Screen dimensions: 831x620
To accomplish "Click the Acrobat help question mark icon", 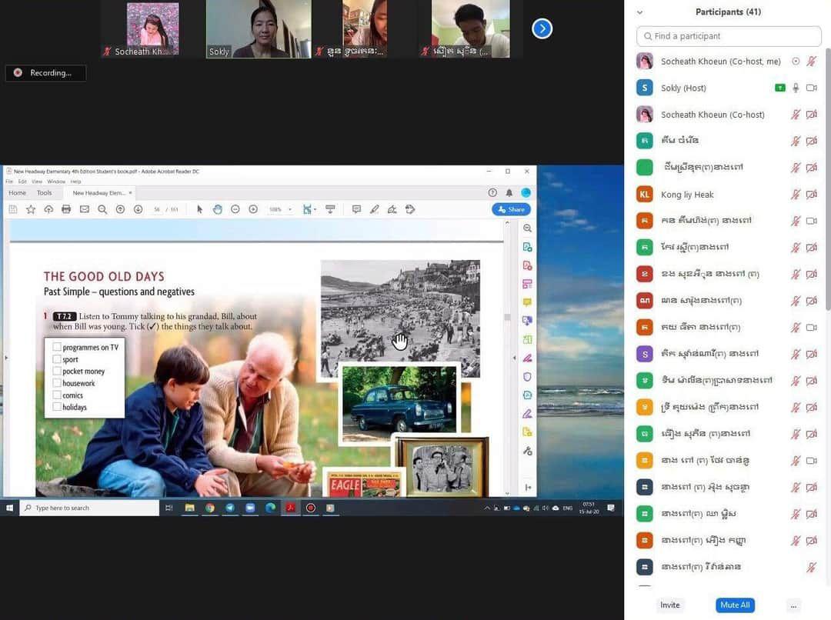I will click(x=492, y=193).
